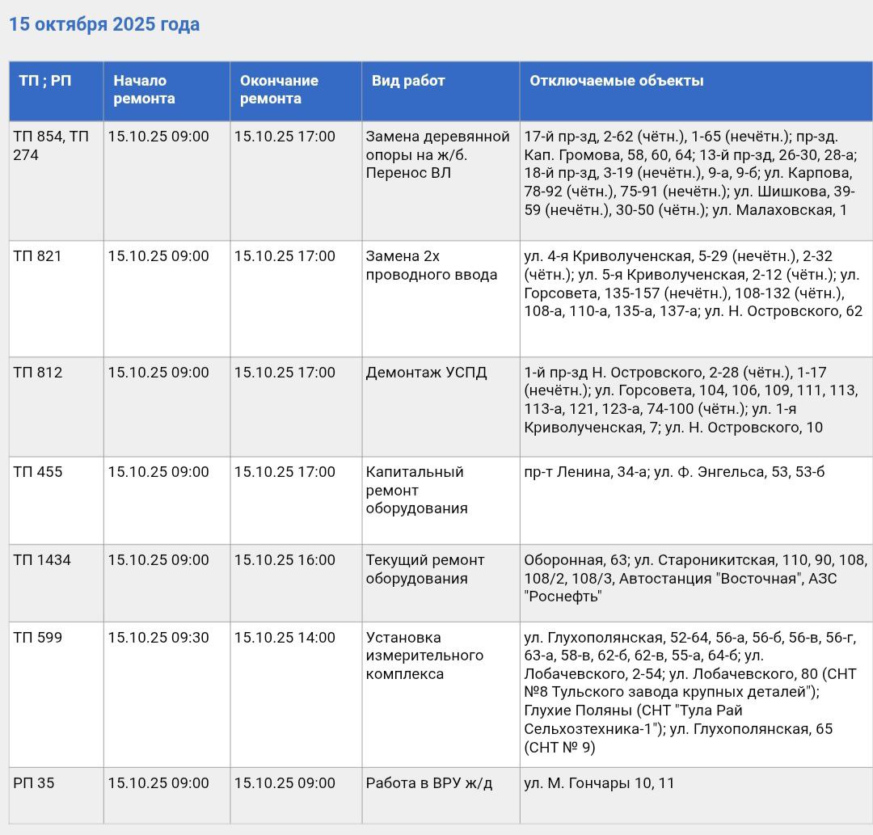Click the "Вид работ" column header
This screenshot has width=873, height=835.
408,81
